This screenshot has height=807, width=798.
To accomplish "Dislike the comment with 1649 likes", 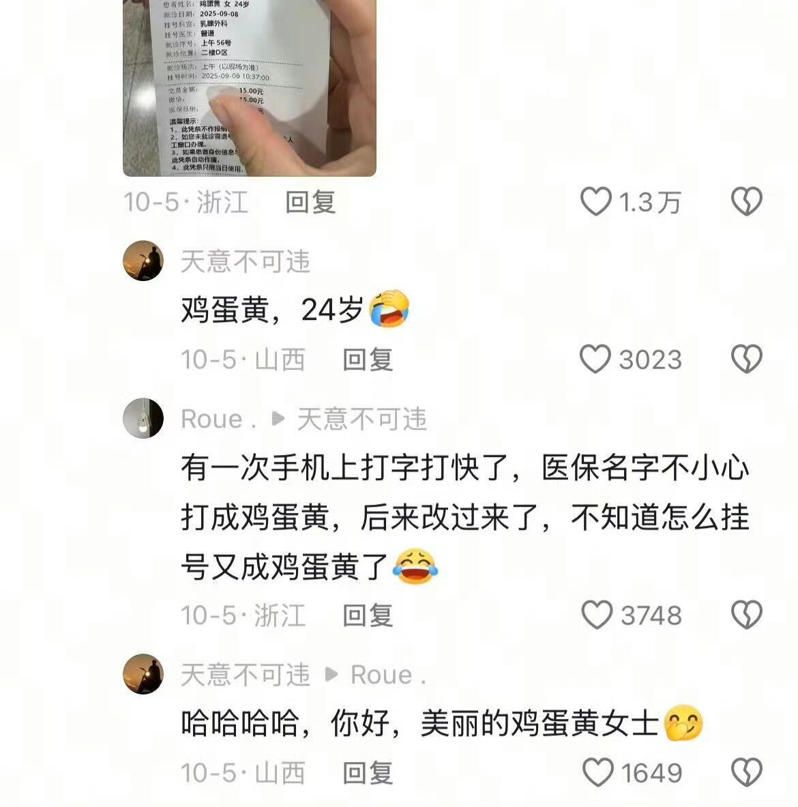I will tap(747, 772).
